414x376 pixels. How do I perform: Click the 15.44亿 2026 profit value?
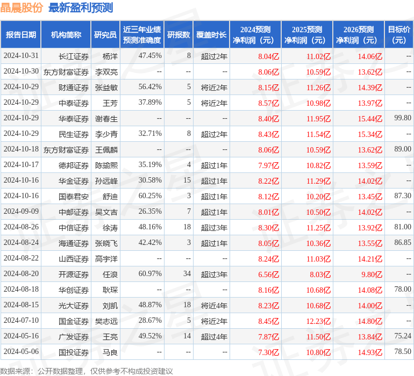370,119
